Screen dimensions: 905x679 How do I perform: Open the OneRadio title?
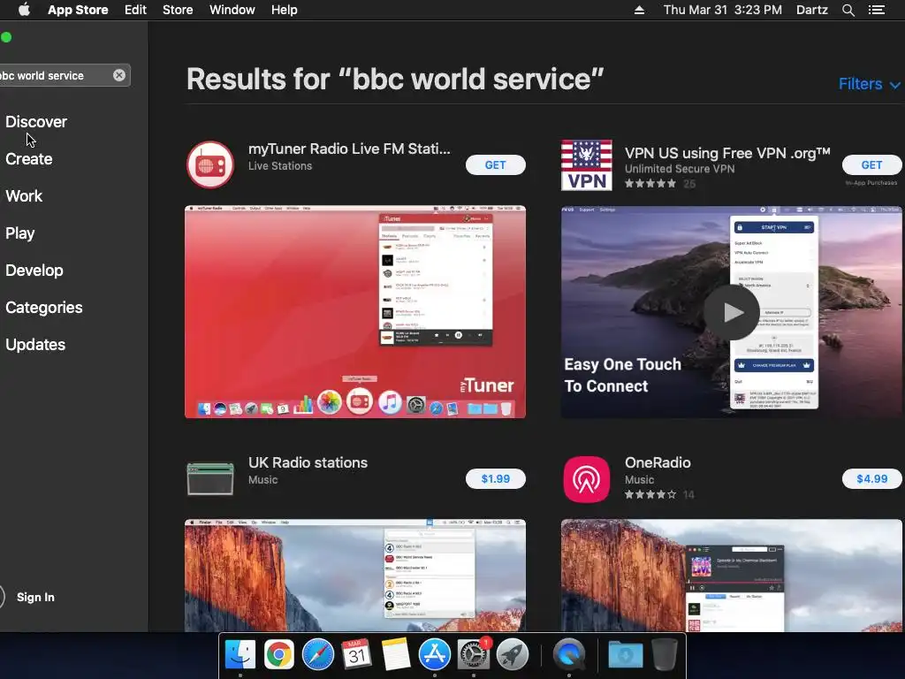[658, 462]
